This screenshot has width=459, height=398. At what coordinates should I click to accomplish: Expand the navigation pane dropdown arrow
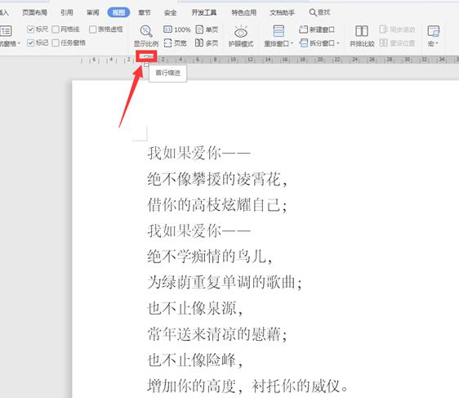[19, 43]
